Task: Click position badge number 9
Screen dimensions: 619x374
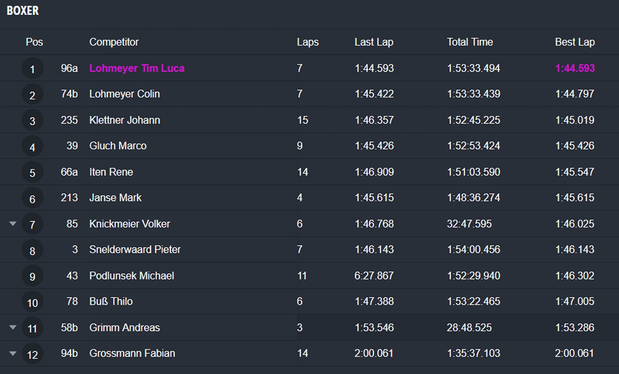Action: pos(32,276)
